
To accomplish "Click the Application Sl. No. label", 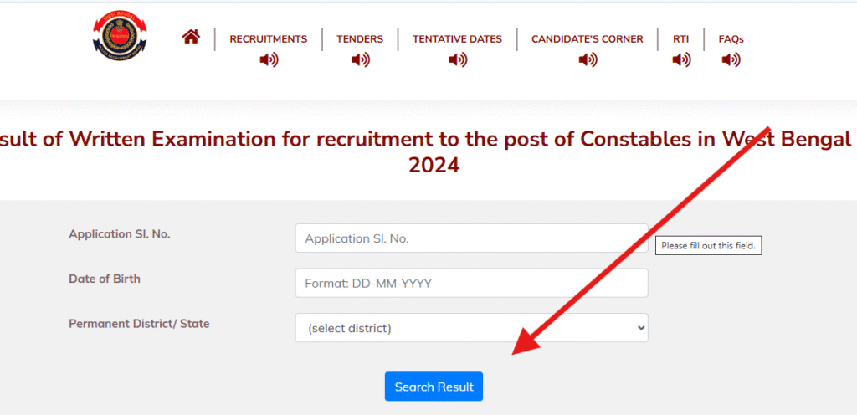I will 119,234.
